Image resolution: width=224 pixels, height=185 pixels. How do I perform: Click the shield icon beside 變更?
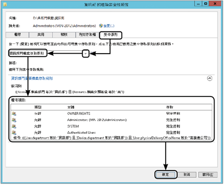point(101,26)
